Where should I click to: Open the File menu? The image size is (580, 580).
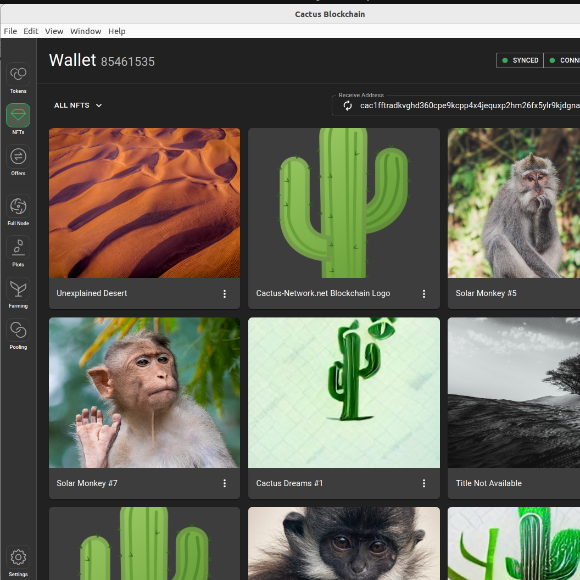tap(10, 31)
